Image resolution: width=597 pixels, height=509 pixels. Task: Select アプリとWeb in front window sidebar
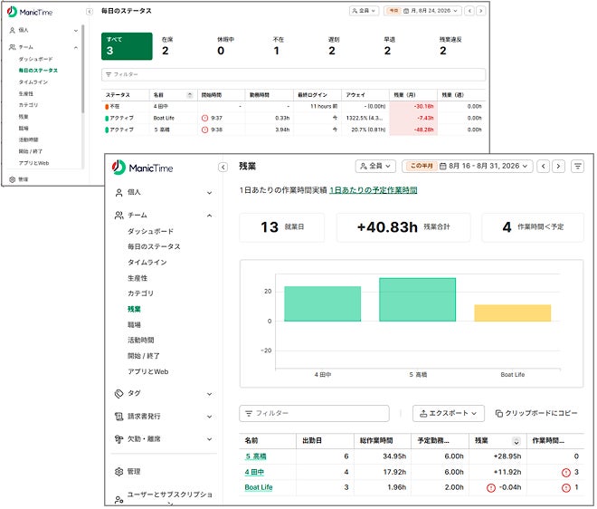(147, 371)
